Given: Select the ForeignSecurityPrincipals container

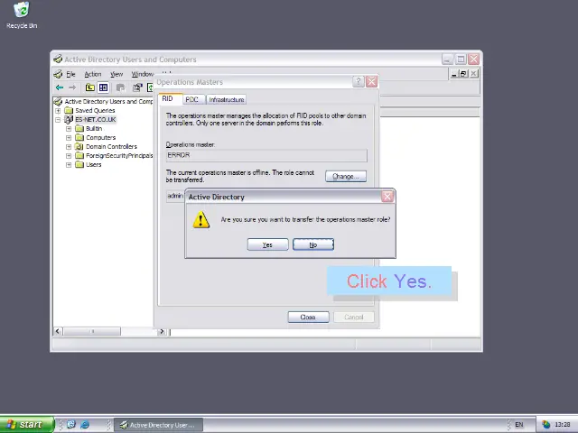Looking at the screenshot, I should 119,156.
